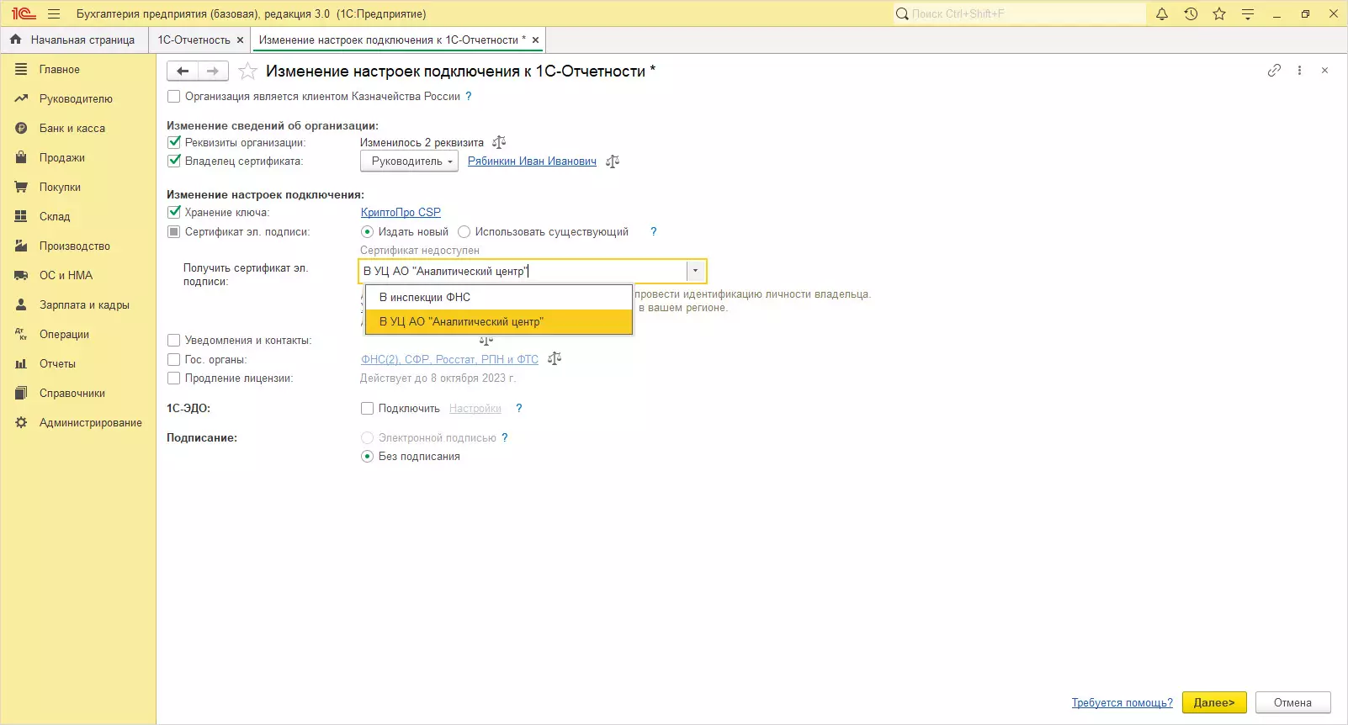Screen dimensions: 1348x725
Task: Choose В инспекции ФНС from list
Action: (x=499, y=297)
